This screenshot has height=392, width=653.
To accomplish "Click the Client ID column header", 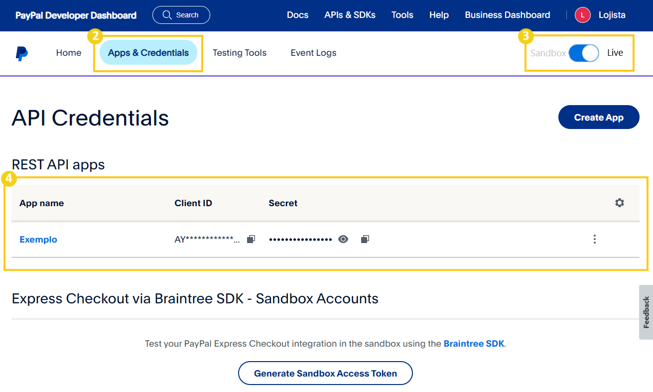I will (193, 203).
